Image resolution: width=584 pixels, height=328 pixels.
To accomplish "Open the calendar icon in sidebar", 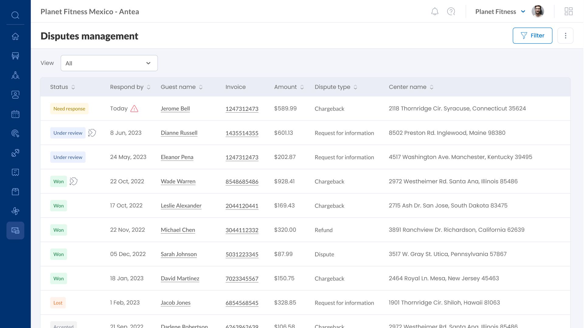I will [15, 114].
